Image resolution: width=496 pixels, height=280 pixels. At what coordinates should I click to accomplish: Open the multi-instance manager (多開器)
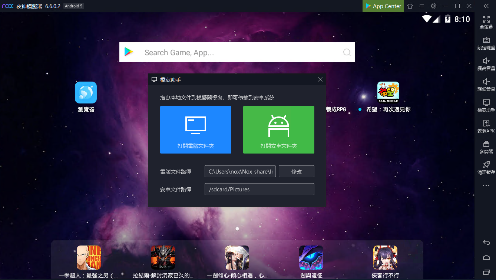coord(486,144)
